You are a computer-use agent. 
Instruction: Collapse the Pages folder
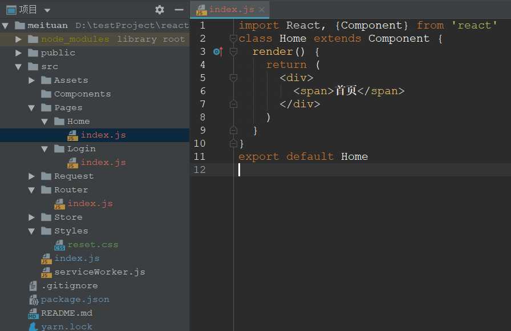point(31,108)
